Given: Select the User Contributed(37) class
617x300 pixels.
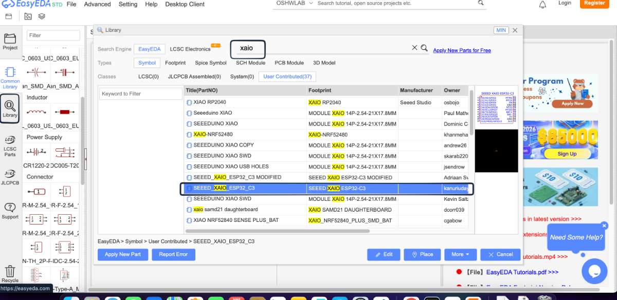Looking at the screenshot, I should (x=287, y=77).
